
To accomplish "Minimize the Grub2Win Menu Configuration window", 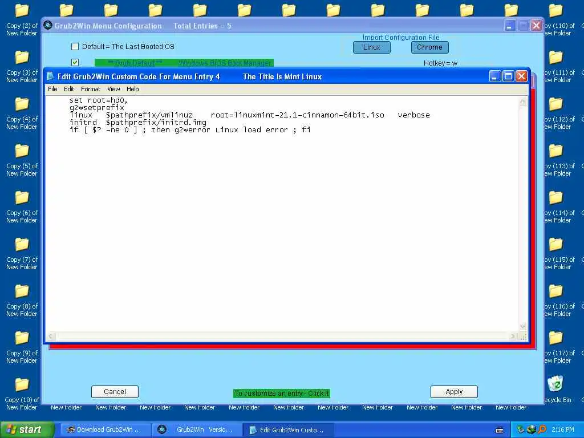I will tap(510, 25).
